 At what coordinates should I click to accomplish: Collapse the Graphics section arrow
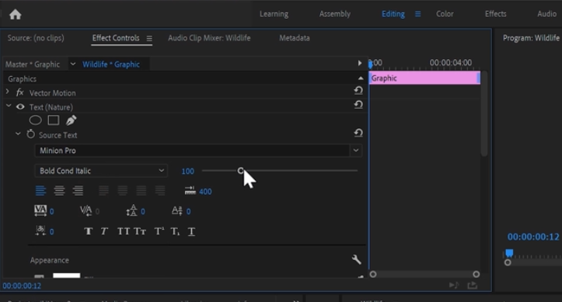pyautogui.click(x=361, y=78)
